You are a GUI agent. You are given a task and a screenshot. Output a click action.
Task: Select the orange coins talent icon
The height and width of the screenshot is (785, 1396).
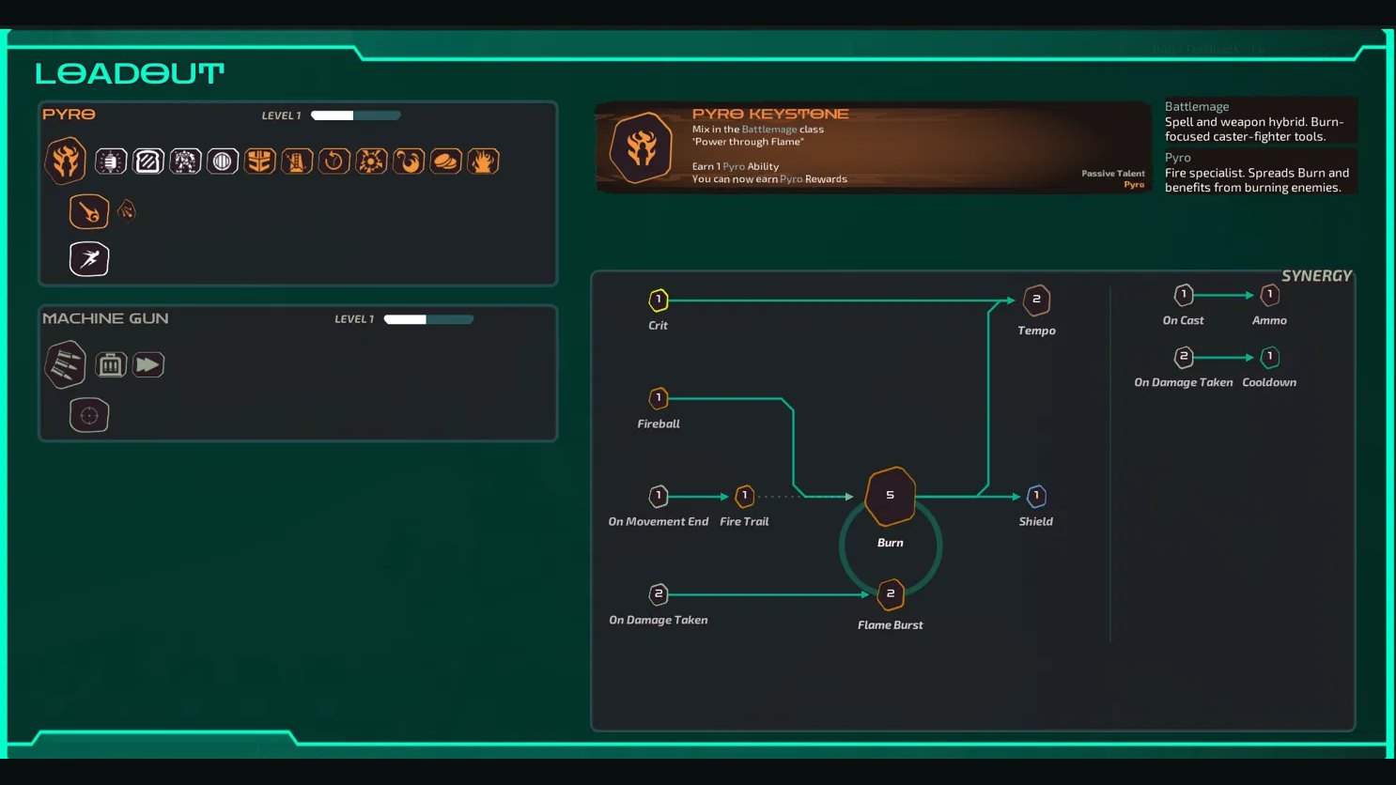(x=445, y=162)
